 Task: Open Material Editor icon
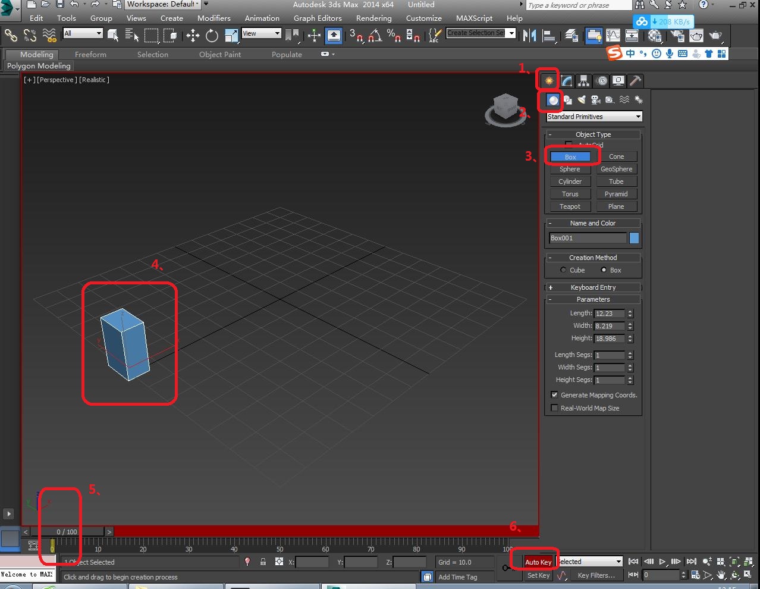click(655, 36)
